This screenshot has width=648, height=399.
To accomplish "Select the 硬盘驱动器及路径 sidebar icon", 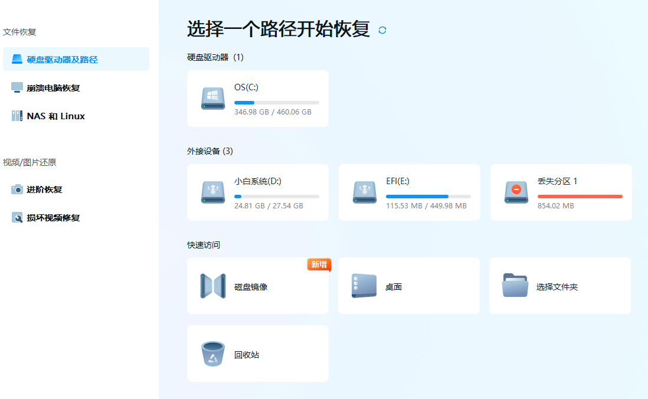I will [x=18, y=59].
